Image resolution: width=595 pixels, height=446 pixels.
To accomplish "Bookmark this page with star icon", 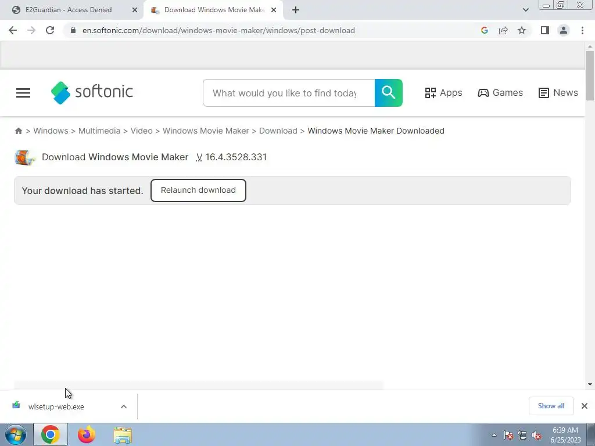I will [x=522, y=30].
